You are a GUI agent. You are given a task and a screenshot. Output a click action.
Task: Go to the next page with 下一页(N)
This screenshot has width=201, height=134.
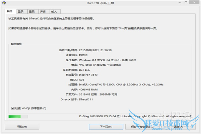[x=106, y=127]
